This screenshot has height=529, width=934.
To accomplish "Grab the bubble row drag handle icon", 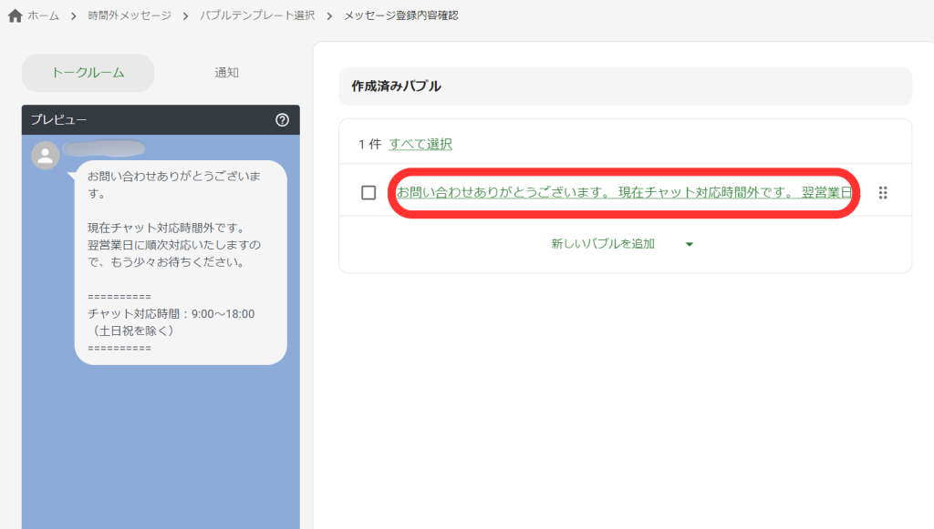I will tap(882, 192).
